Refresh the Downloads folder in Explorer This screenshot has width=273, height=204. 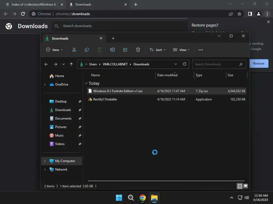coord(184,64)
